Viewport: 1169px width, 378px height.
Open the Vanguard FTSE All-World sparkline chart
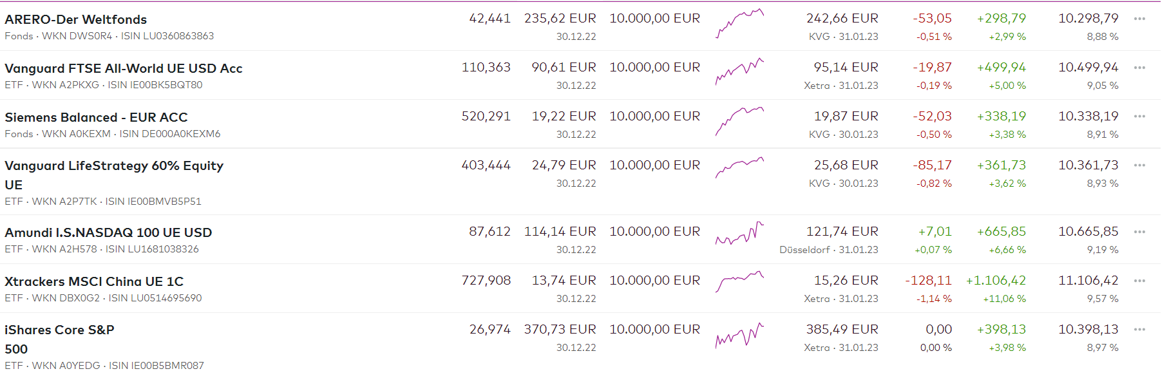739,71
